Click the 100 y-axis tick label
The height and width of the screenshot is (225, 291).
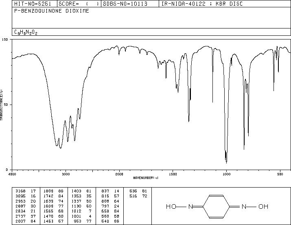(5, 39)
